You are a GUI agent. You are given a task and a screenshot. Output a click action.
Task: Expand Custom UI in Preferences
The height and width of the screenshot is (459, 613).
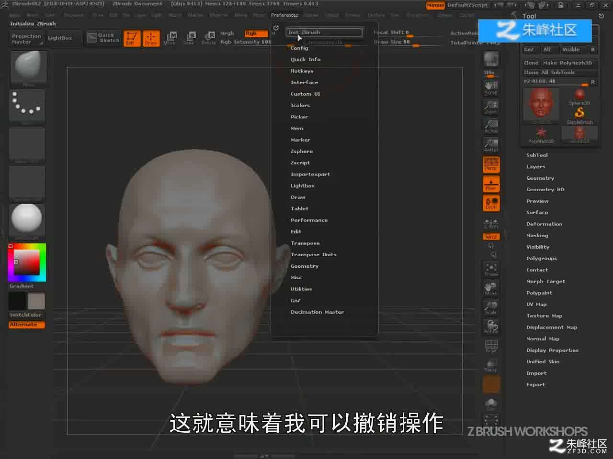(x=305, y=94)
